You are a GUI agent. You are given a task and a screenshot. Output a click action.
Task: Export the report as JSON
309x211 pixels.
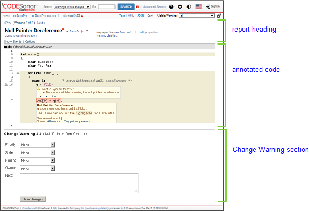(140, 16)
